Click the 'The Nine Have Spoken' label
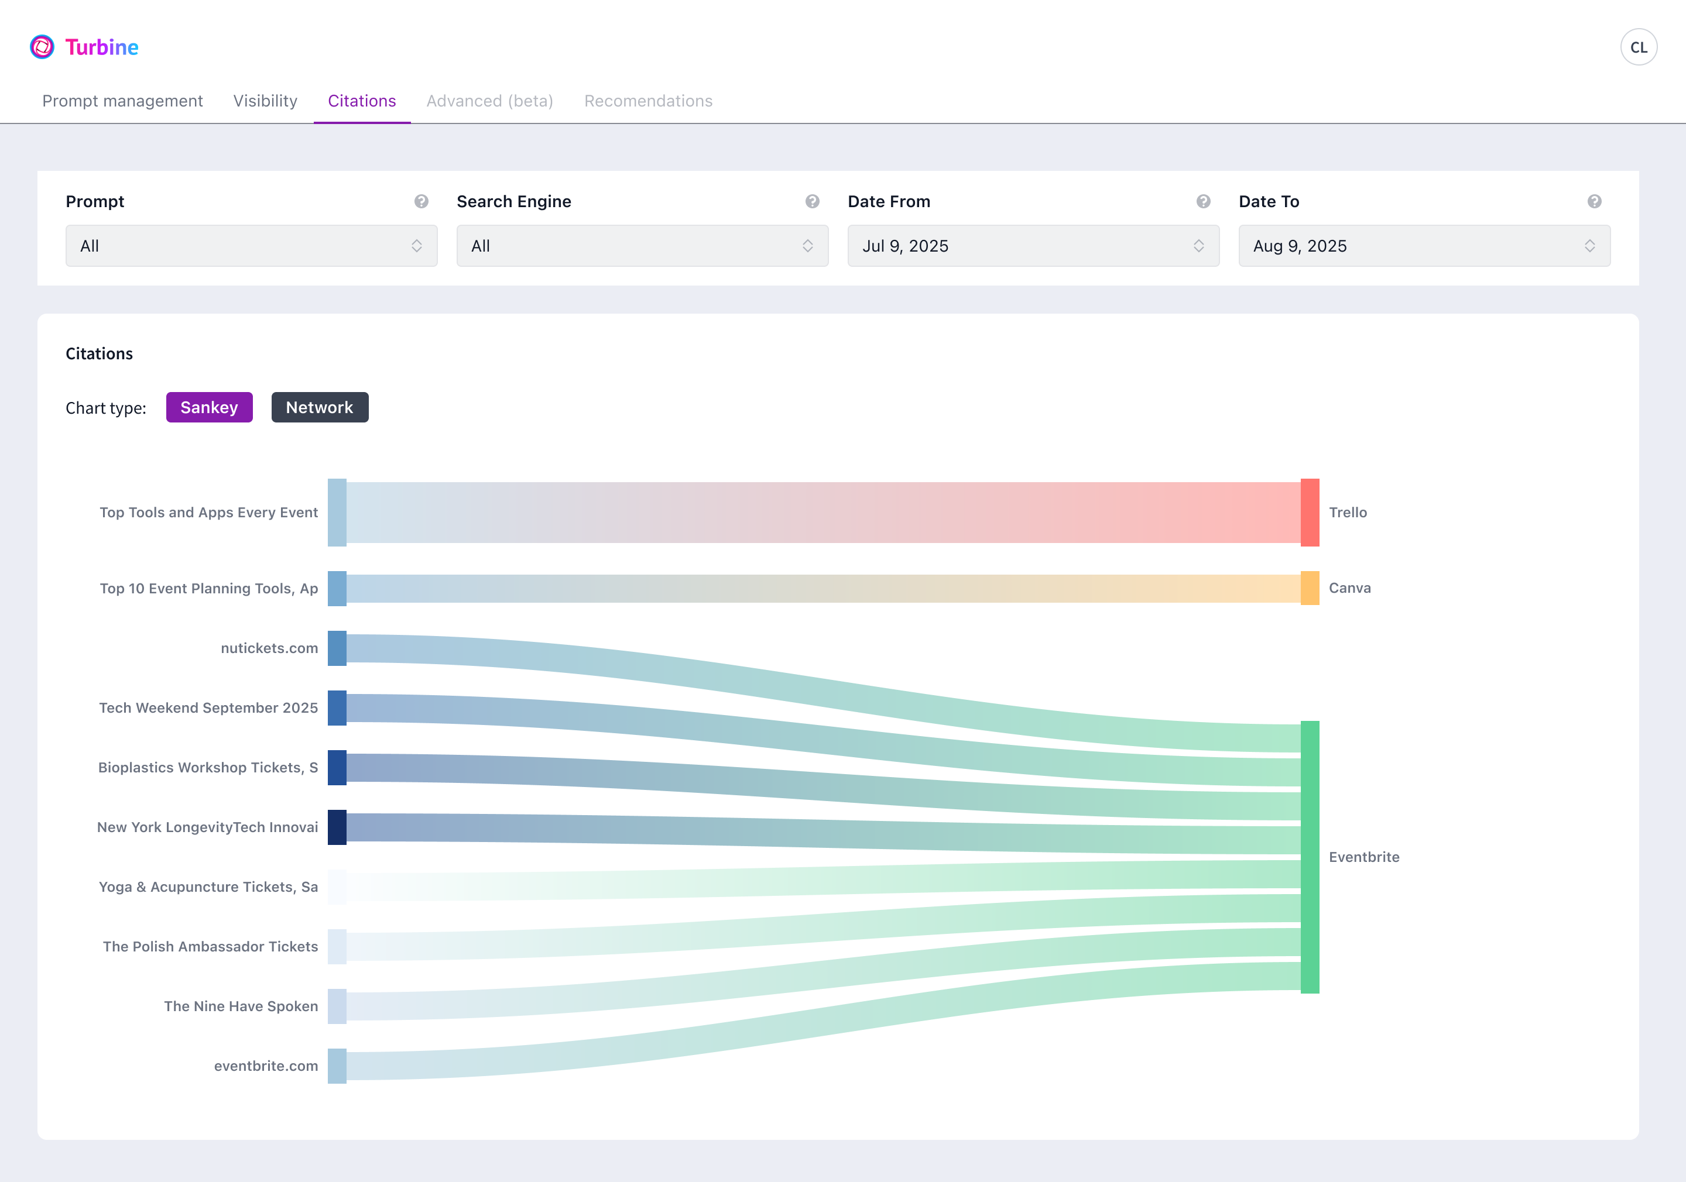Viewport: 1686px width, 1182px height. click(241, 1006)
